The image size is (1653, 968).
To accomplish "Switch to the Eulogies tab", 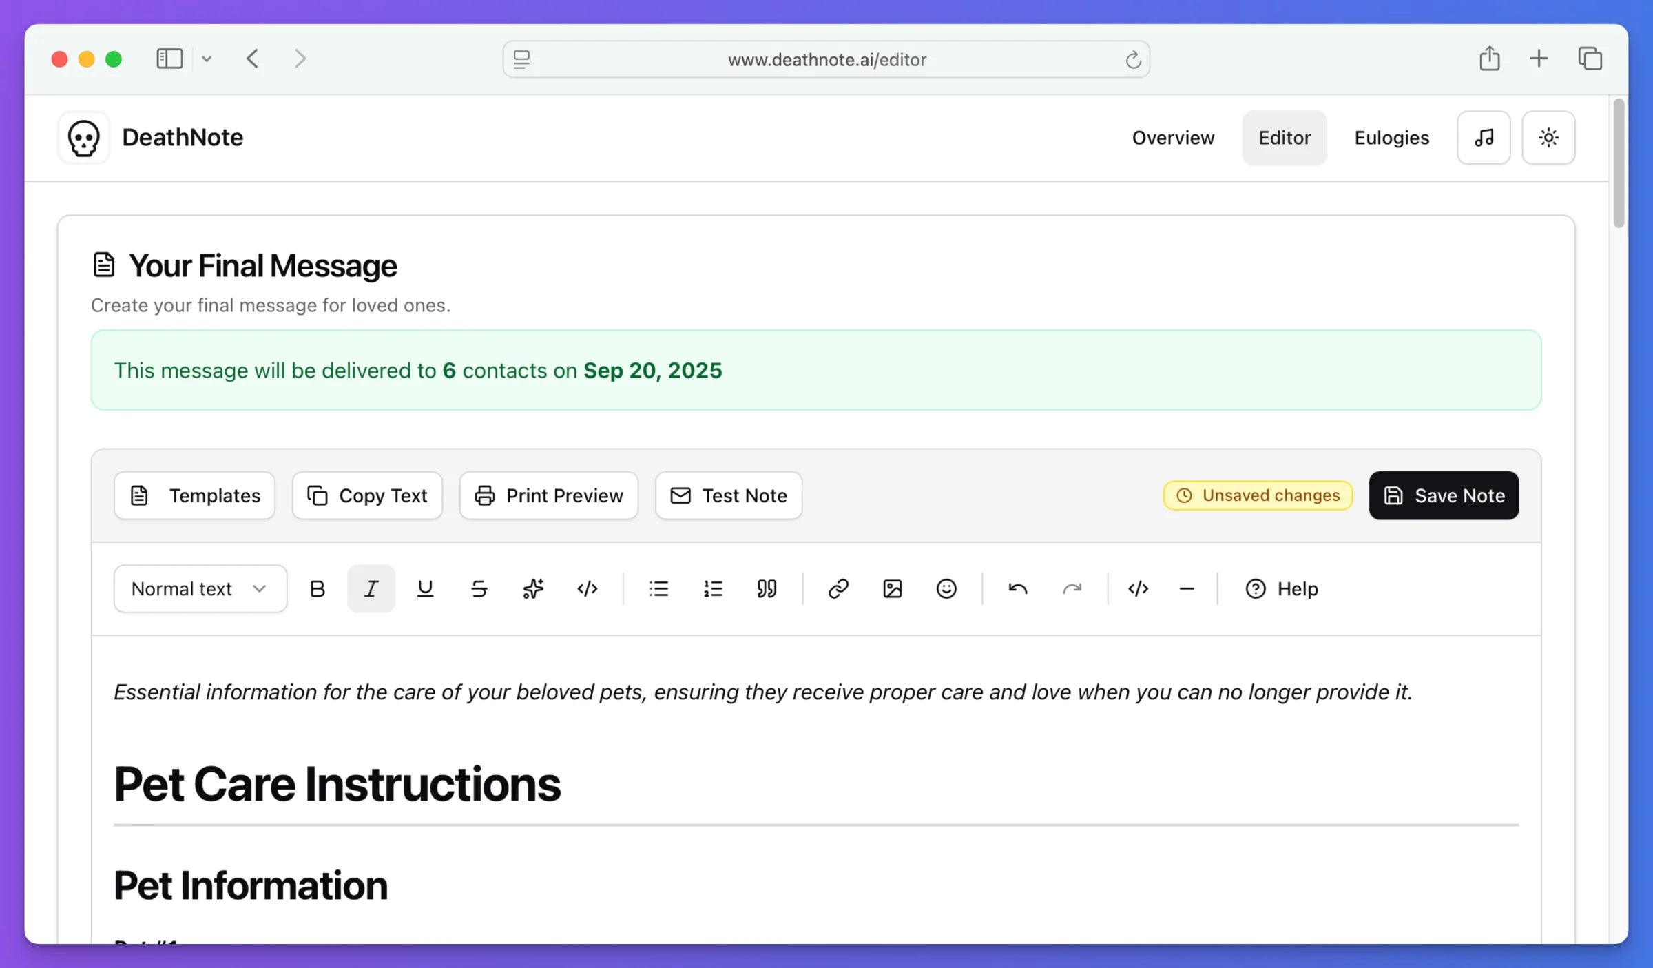I will pos(1391,138).
